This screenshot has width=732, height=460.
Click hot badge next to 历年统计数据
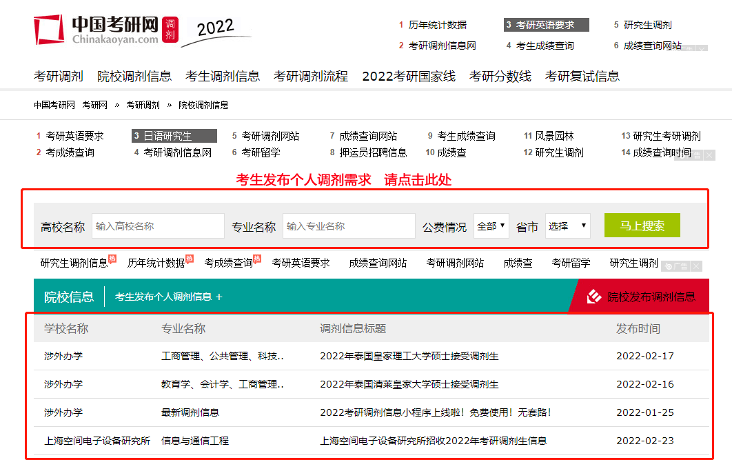190,259
